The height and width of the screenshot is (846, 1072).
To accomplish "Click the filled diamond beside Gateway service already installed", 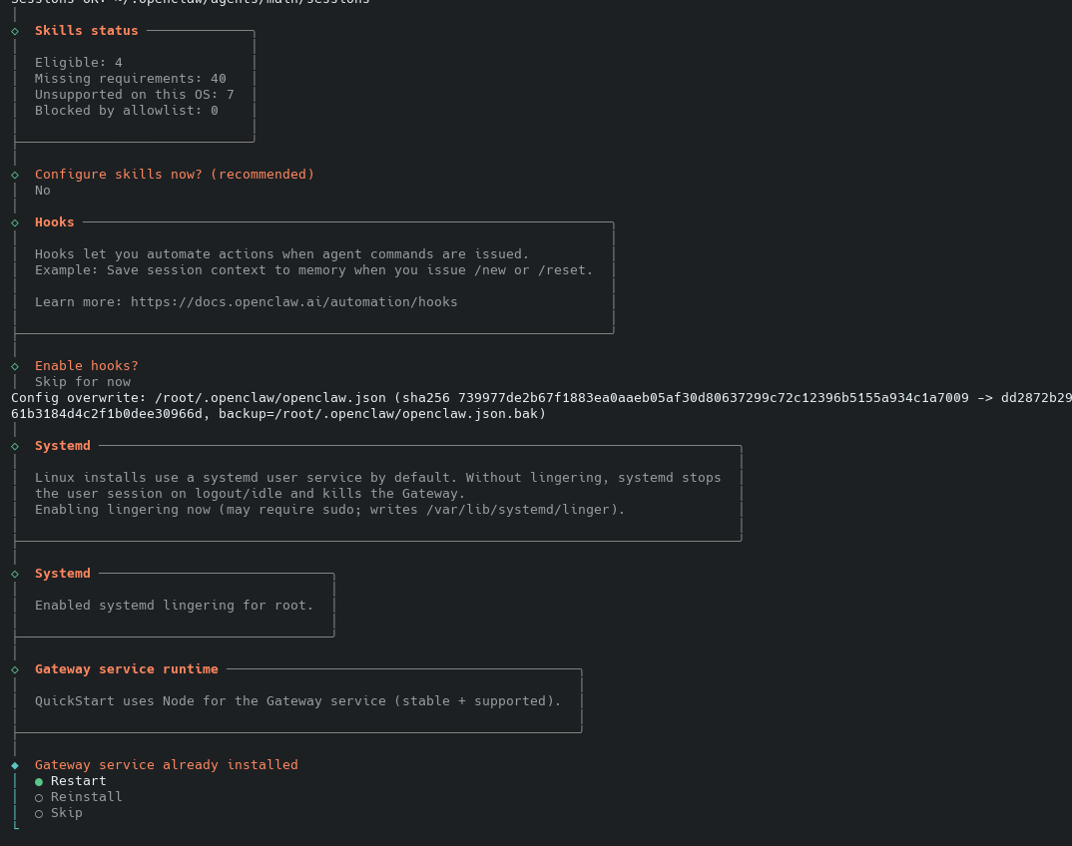I will click(15, 765).
